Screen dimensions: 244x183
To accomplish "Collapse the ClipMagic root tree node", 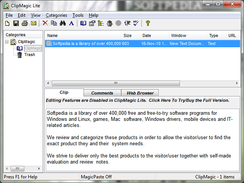I will (x=6, y=42).
